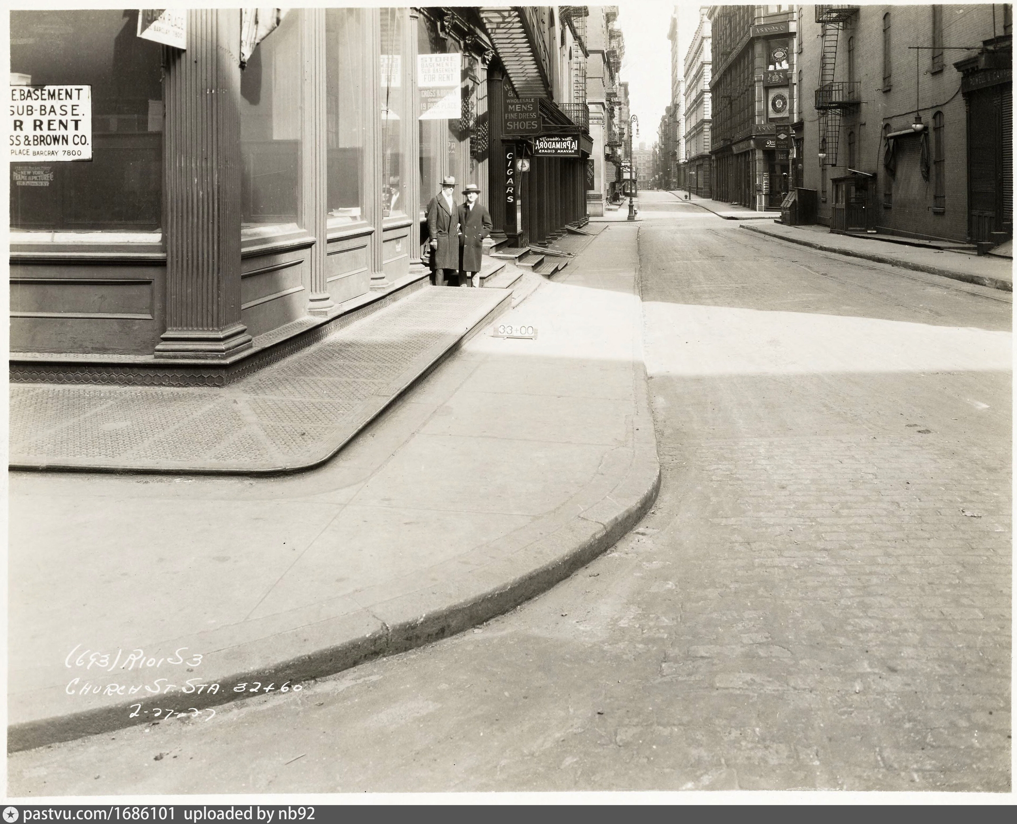1017x824 pixels.
Task: Click the PastVu star logo icon
Action: coord(10,814)
